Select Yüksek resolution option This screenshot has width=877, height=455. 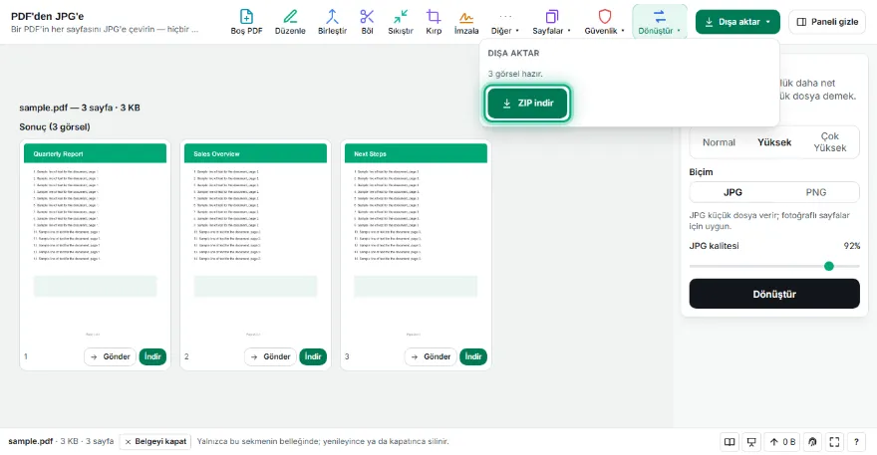[774, 142]
